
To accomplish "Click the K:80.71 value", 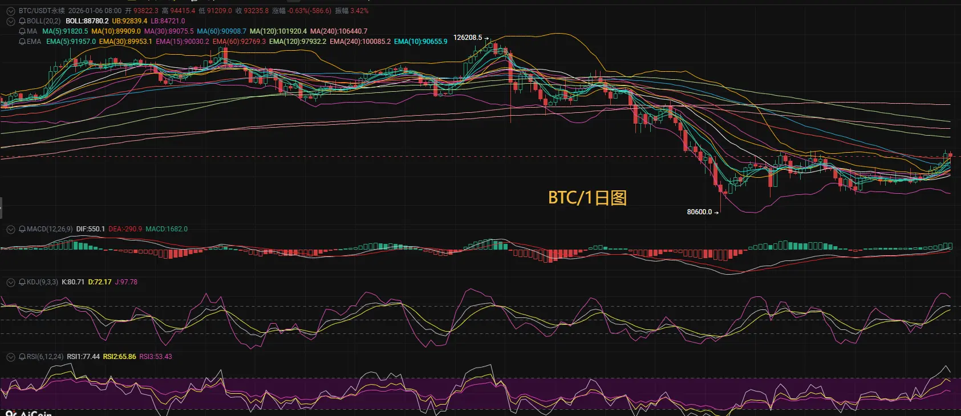I will tap(73, 282).
